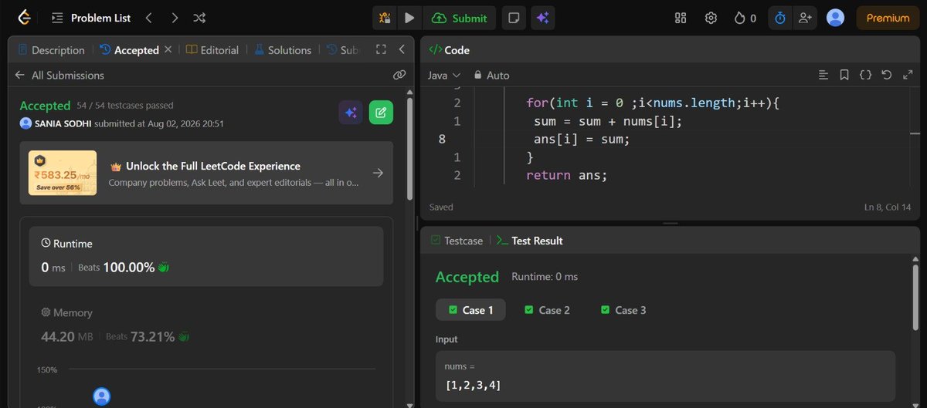Invite collaborator with add-person icon
The width and height of the screenshot is (927, 408).
(806, 18)
